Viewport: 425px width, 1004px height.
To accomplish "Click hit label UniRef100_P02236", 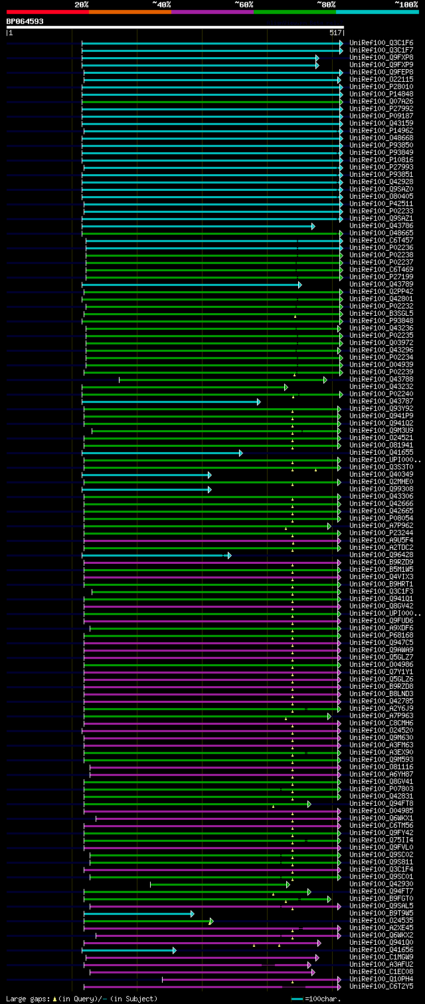I will point(381,248).
